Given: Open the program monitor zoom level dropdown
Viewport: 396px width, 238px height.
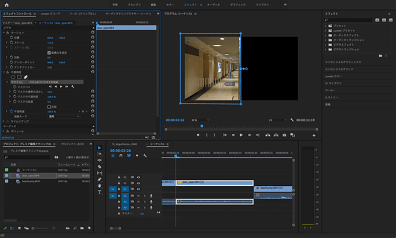Looking at the screenshot, I should pyautogui.click(x=200, y=120).
